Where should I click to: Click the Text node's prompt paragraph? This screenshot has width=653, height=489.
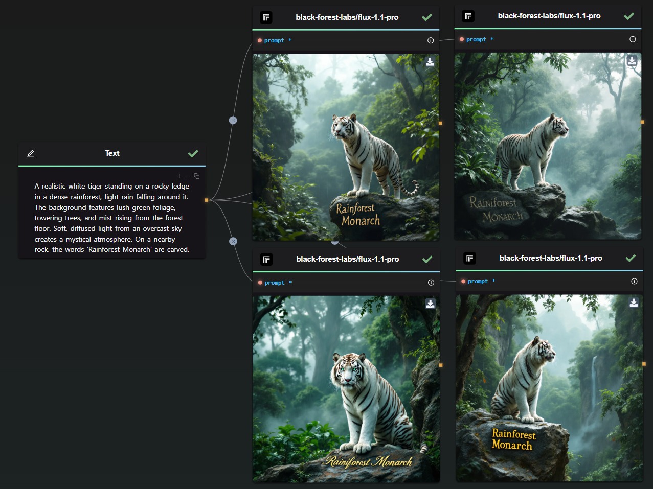[112, 218]
